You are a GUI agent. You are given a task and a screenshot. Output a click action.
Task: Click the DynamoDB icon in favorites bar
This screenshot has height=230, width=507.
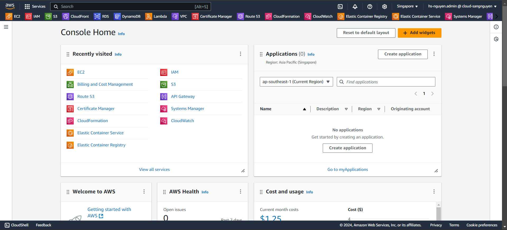pos(117,16)
